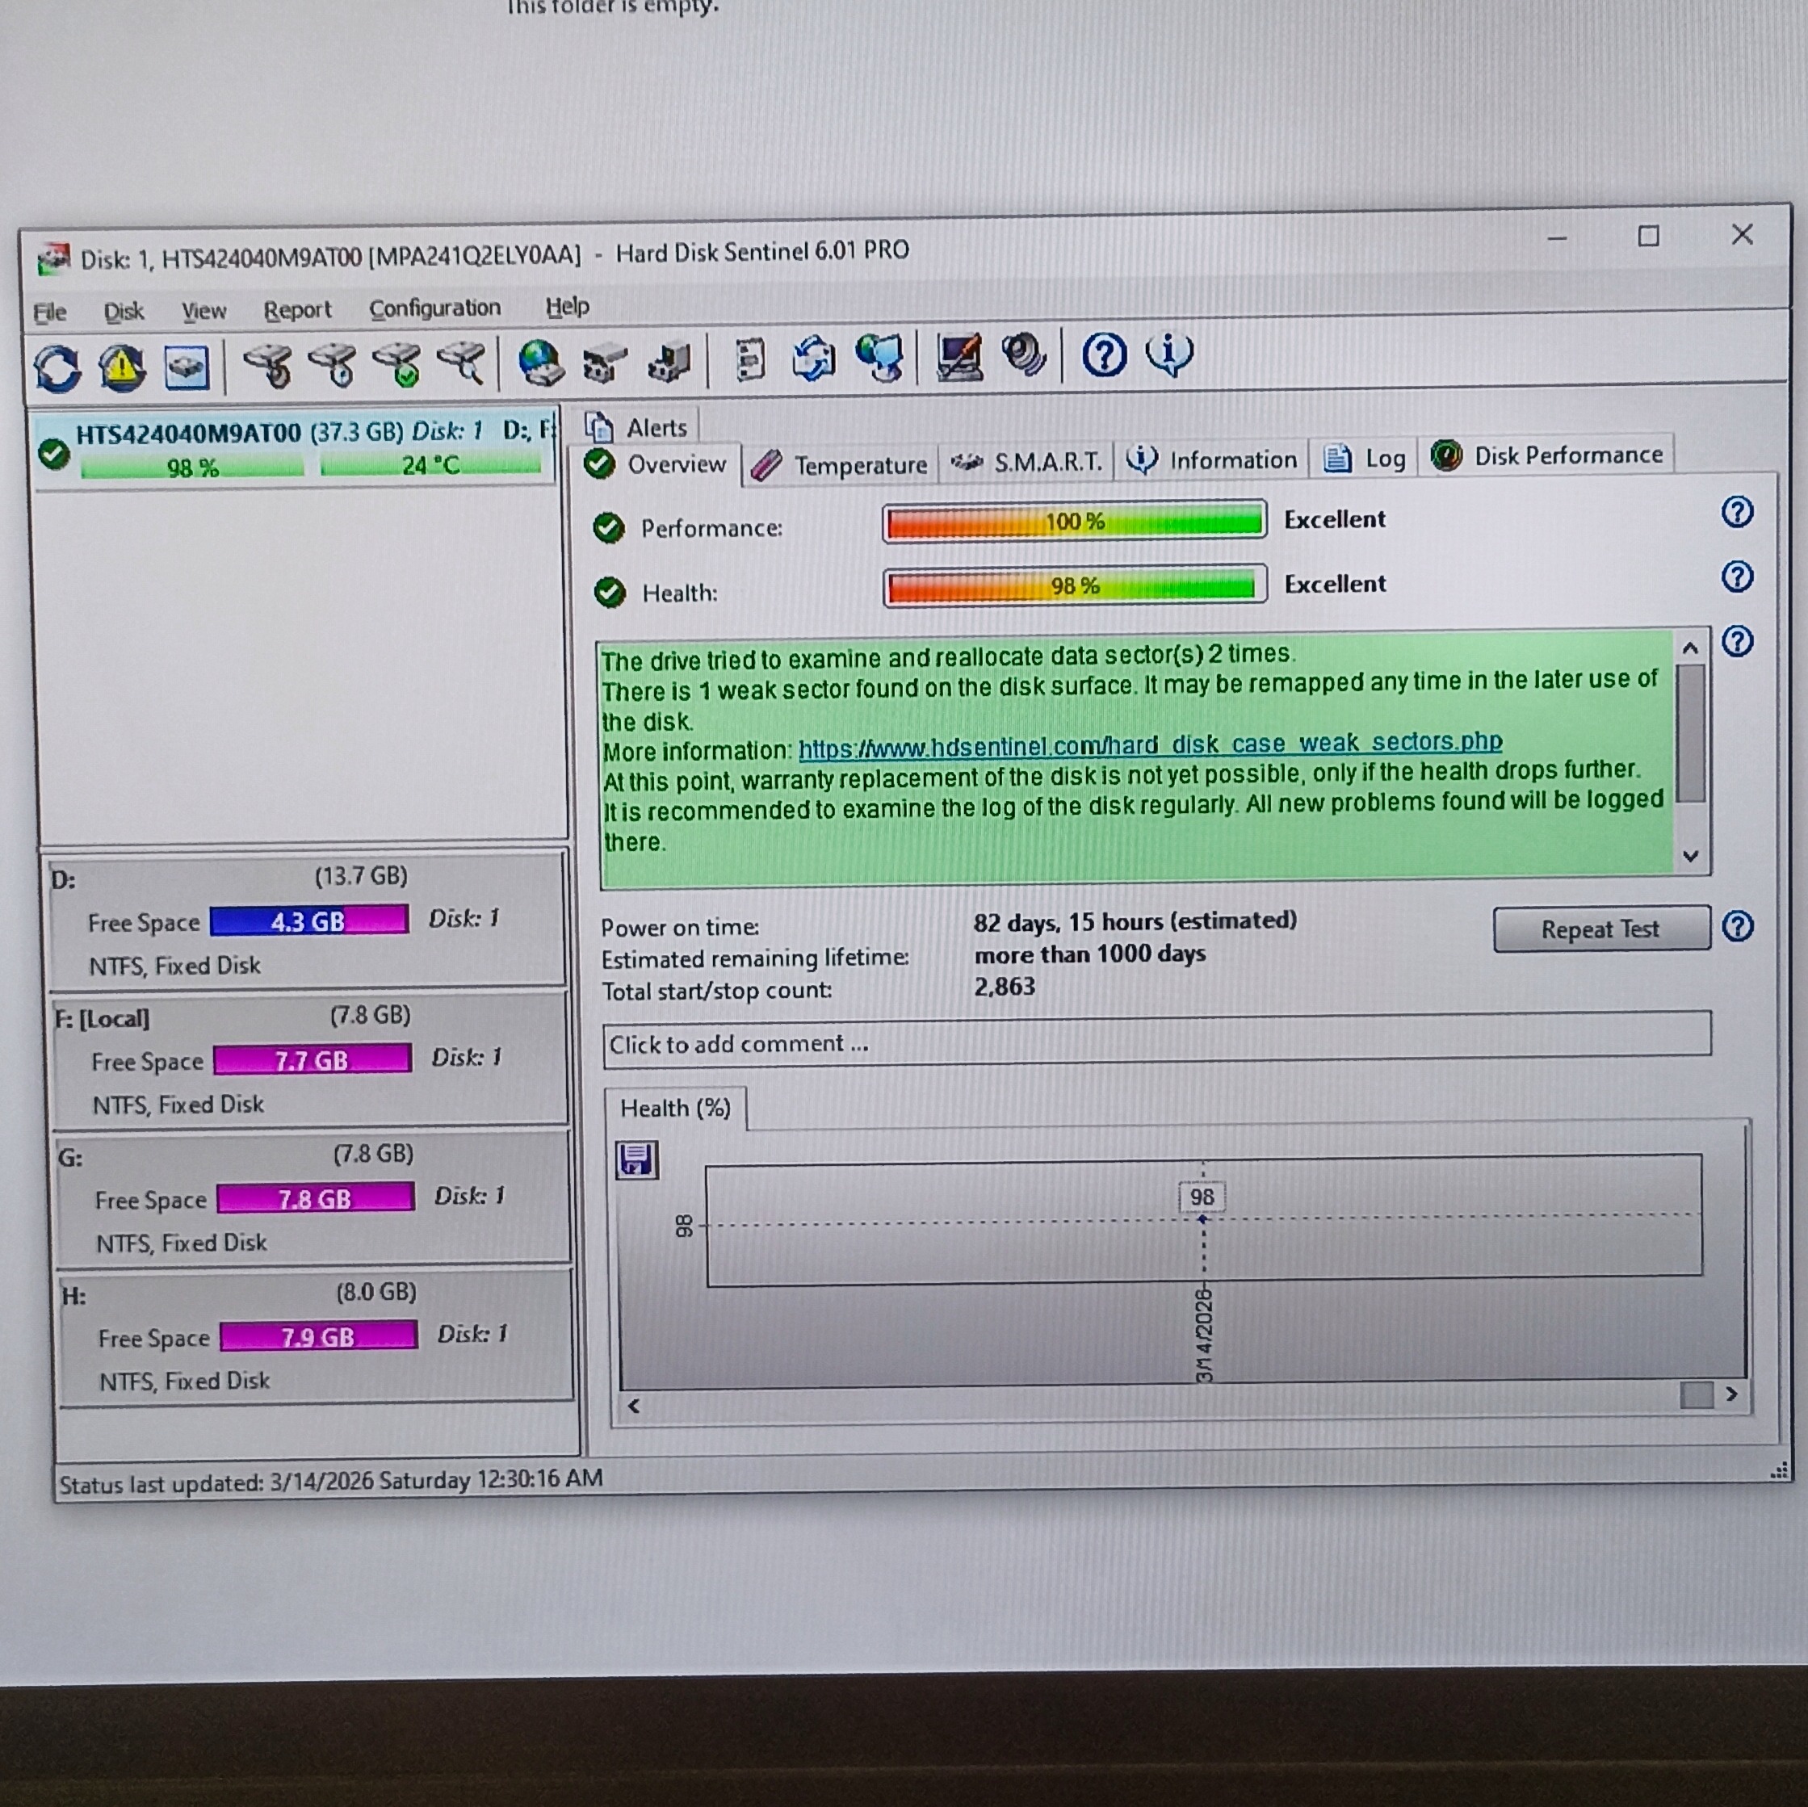
Task: Switch to the S.M.A.R.T. tab
Action: click(1026, 461)
